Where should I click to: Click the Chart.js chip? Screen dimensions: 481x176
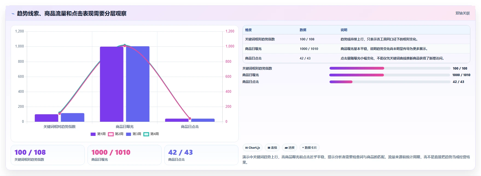(252, 148)
